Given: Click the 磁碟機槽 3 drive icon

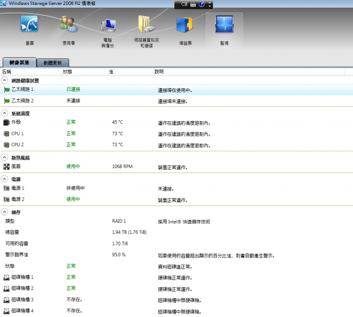Looking at the screenshot, I should click(x=6, y=300).
